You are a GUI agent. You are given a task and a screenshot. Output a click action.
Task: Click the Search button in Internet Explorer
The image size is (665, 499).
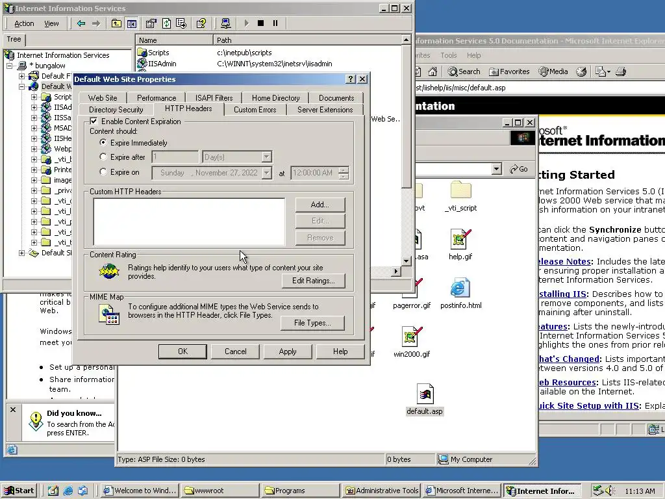[464, 71]
